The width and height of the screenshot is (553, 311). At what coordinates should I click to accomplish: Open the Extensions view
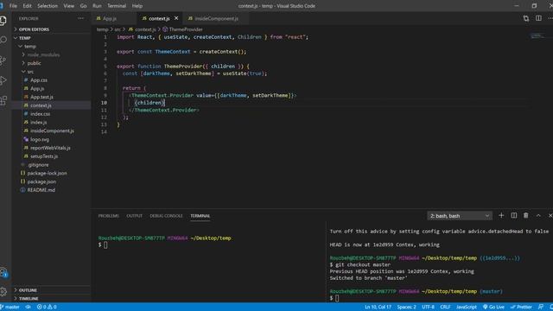coord(3,101)
